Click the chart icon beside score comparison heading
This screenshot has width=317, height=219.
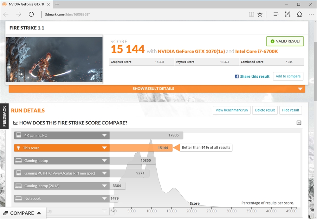15,123
